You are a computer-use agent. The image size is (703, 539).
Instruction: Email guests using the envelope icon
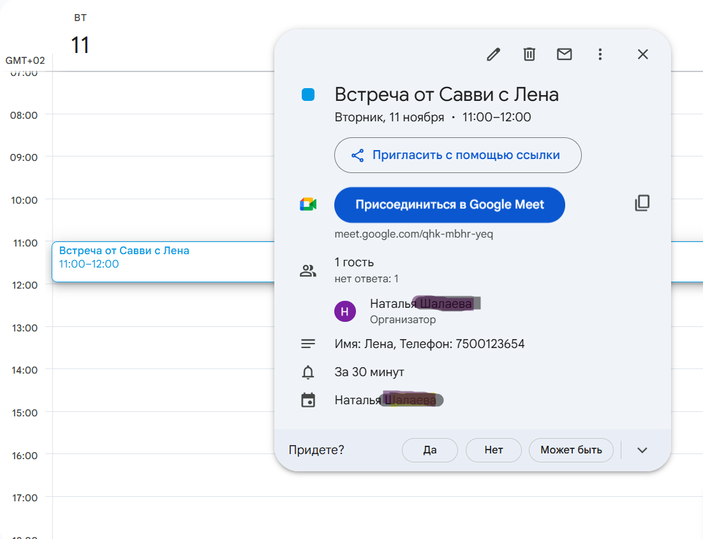pos(564,54)
